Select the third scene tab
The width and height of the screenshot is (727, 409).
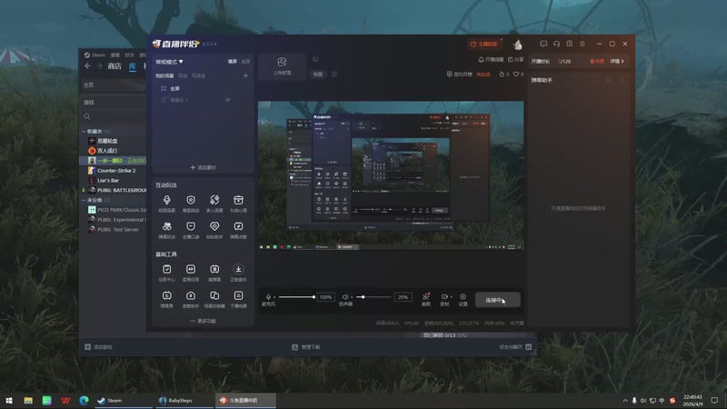pos(198,75)
